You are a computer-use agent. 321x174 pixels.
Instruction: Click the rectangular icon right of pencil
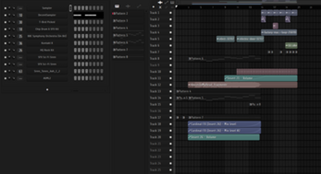point(172,2)
